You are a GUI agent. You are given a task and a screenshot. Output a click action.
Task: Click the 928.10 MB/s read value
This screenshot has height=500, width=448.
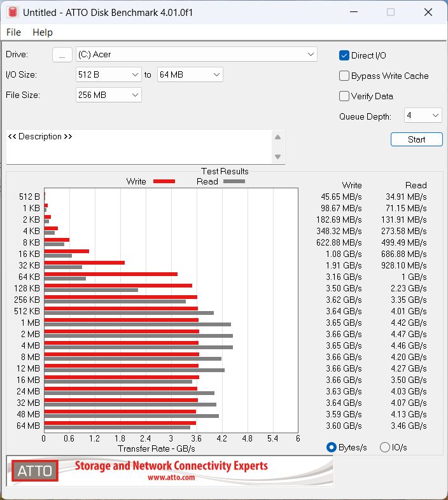[403, 266]
